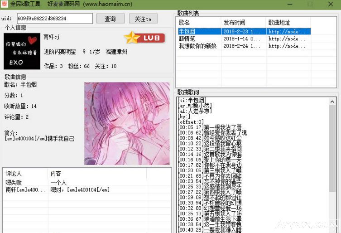Click the 评论量: 2 text
341x233 pixels.
coord(16,117)
